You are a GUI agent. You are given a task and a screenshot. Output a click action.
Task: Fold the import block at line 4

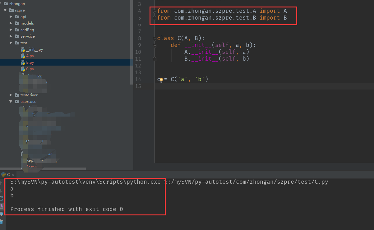(155, 11)
